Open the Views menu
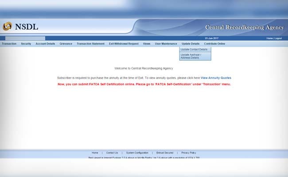 (147, 44)
